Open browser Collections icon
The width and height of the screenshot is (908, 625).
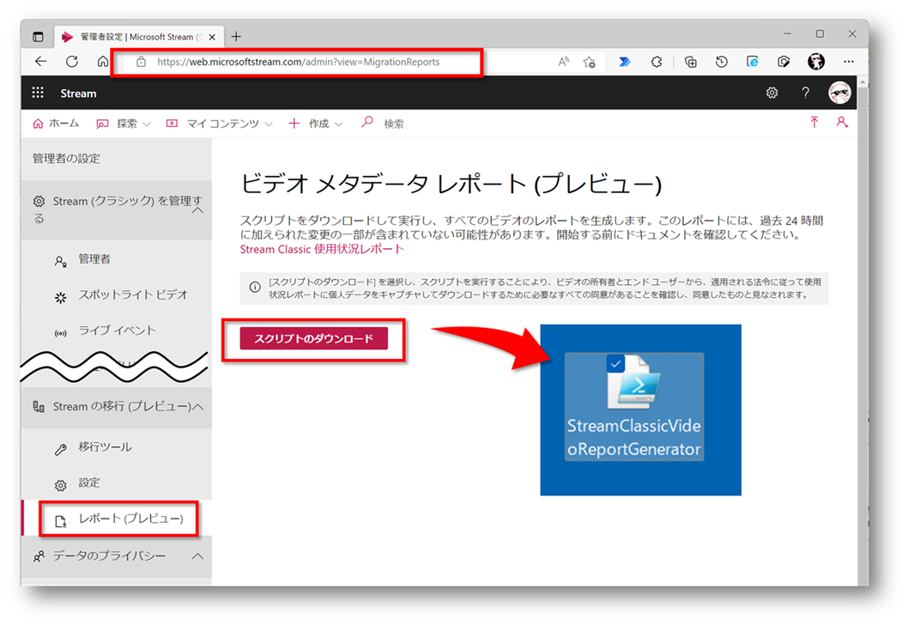690,62
